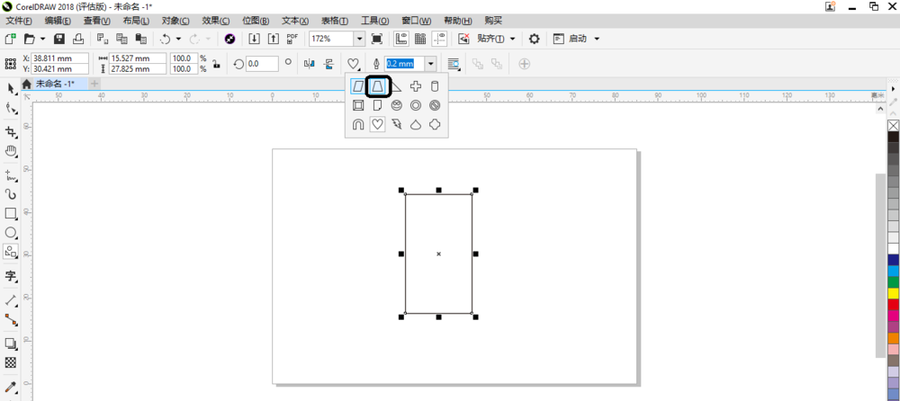Pick the prohibited sign shape
The height and width of the screenshot is (401, 900).
click(435, 105)
